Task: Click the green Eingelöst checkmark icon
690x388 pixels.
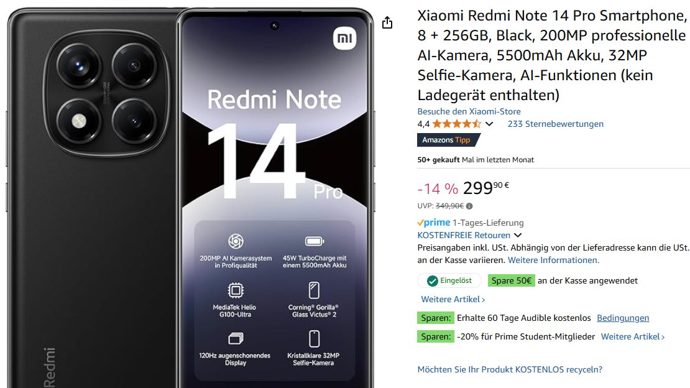Action: [433, 280]
